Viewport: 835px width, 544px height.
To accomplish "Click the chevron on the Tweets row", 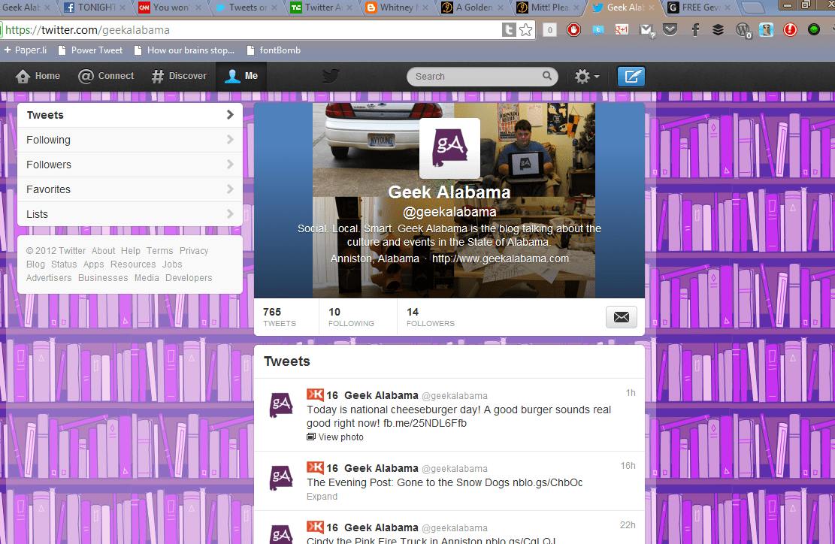I will click(230, 114).
